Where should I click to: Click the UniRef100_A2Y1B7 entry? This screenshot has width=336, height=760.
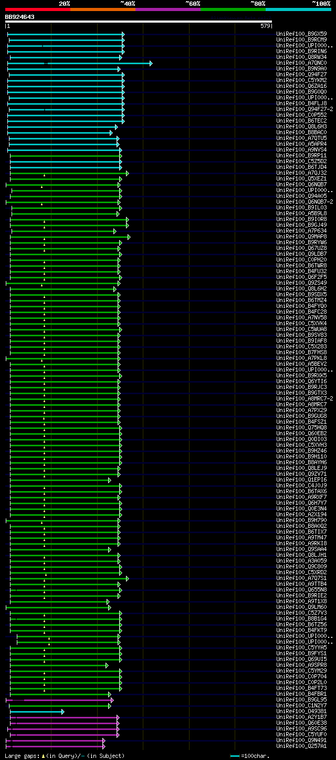click(302, 717)
